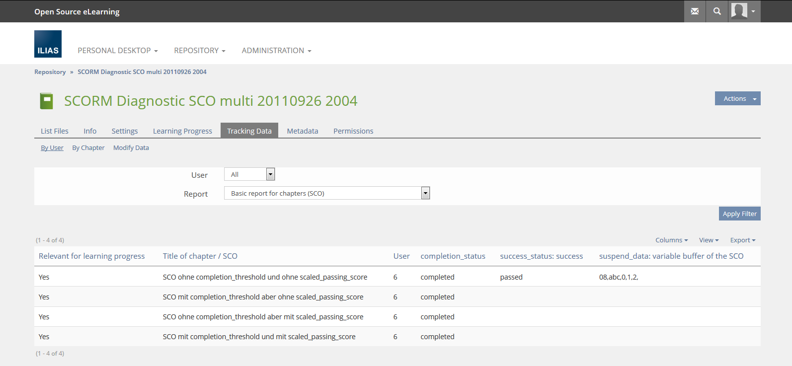Screen dimensions: 792x366
Task: Open the user avatar menu
Action: (x=744, y=11)
